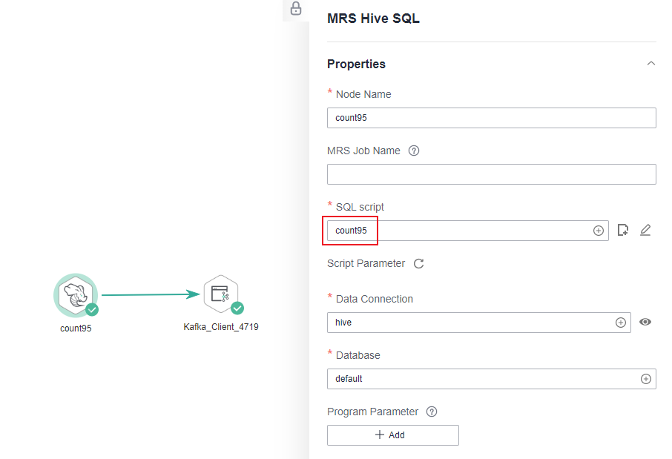Collapse the Properties section

(x=651, y=64)
